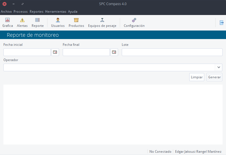
Task: Open calendar picker for Fecha final
Action: [114, 52]
